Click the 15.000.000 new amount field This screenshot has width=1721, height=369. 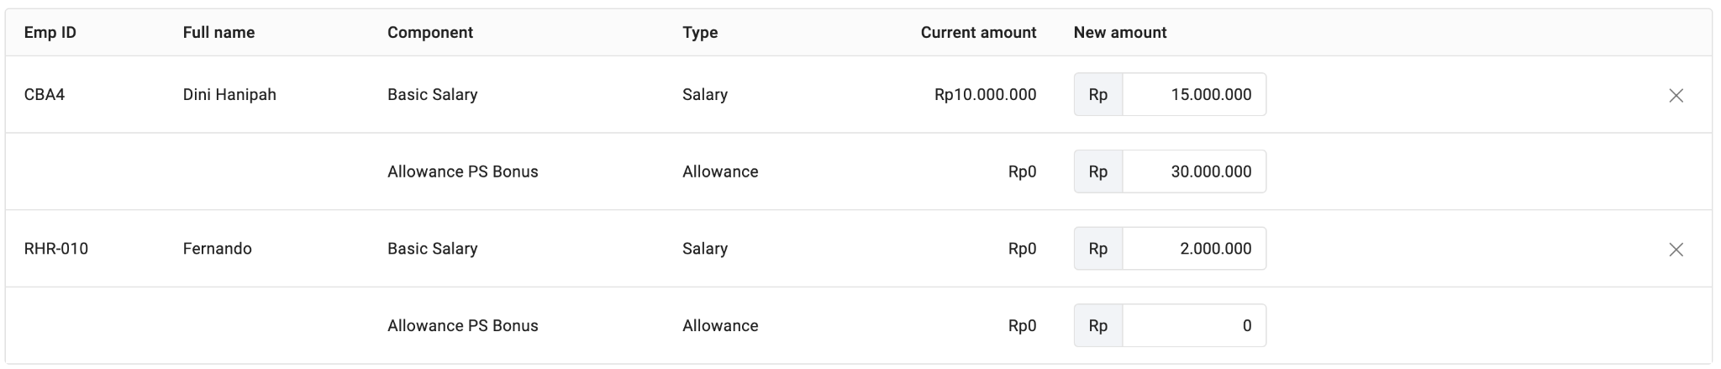1194,95
